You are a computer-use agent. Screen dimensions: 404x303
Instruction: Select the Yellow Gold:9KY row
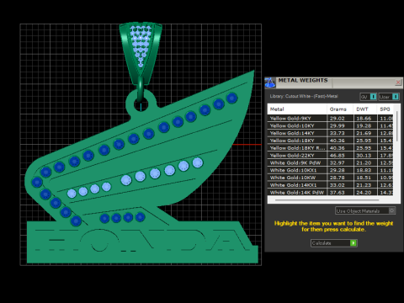coord(331,119)
